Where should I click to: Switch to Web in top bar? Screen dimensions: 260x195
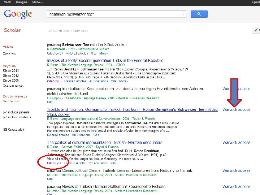8,2
